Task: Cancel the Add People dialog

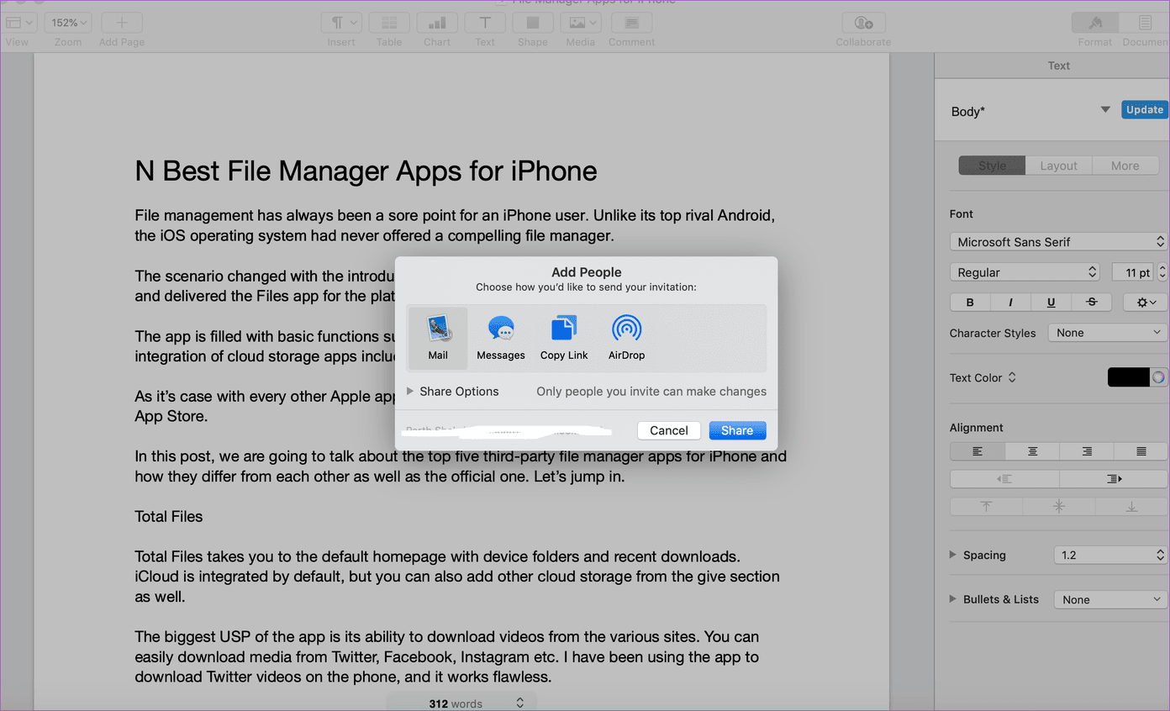Action: [x=669, y=430]
